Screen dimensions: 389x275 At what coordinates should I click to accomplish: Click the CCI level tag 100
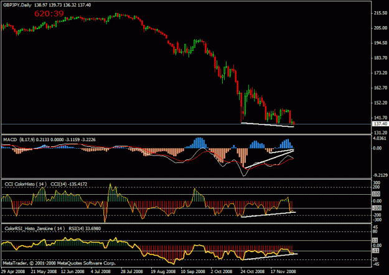[377, 194]
